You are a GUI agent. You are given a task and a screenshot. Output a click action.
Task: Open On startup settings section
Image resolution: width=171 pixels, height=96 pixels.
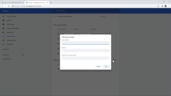click(x=10, y=45)
